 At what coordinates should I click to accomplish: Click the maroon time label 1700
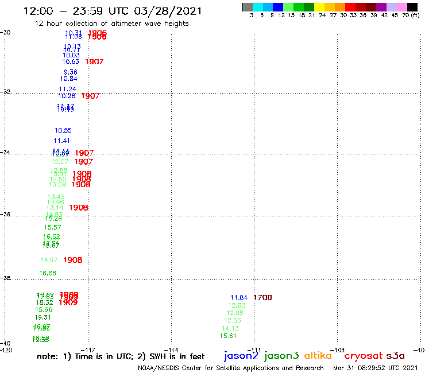point(262,297)
